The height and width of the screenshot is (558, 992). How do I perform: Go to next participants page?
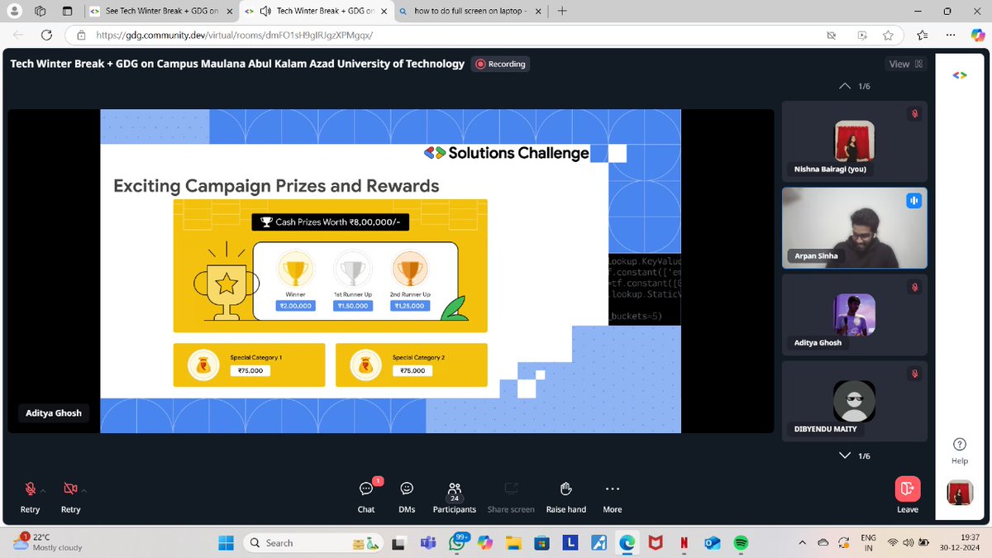pyautogui.click(x=844, y=455)
